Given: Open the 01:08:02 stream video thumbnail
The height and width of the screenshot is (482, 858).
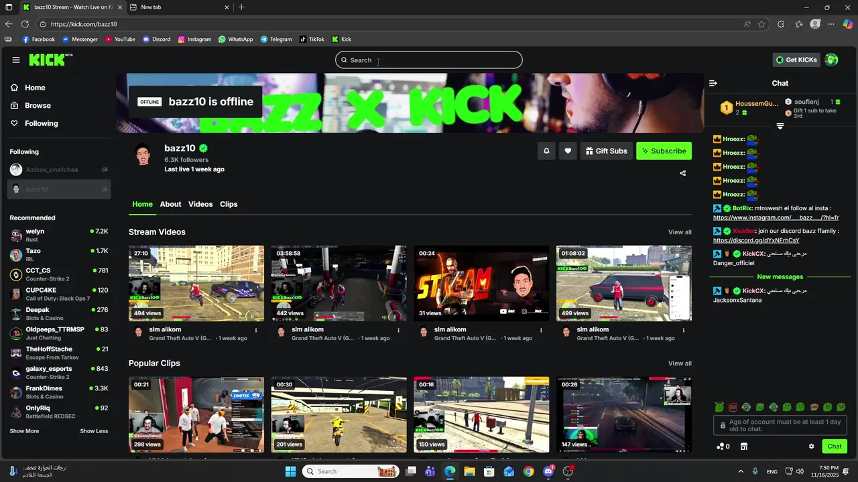Looking at the screenshot, I should click(x=624, y=283).
